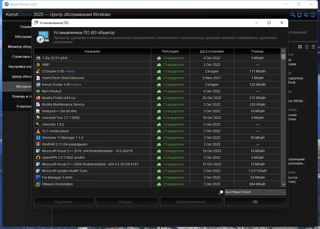
Task: Click the scrollbar down arrow in the software list
Action: pos(283,184)
